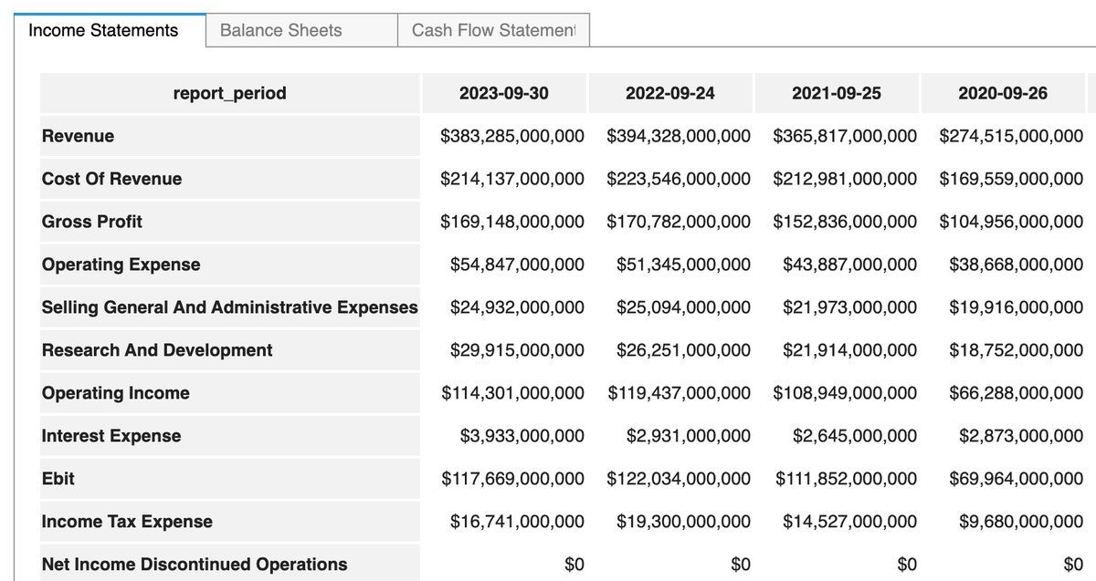Select the Cost Of Revenue row label
This screenshot has width=1096, height=581.
111,179
